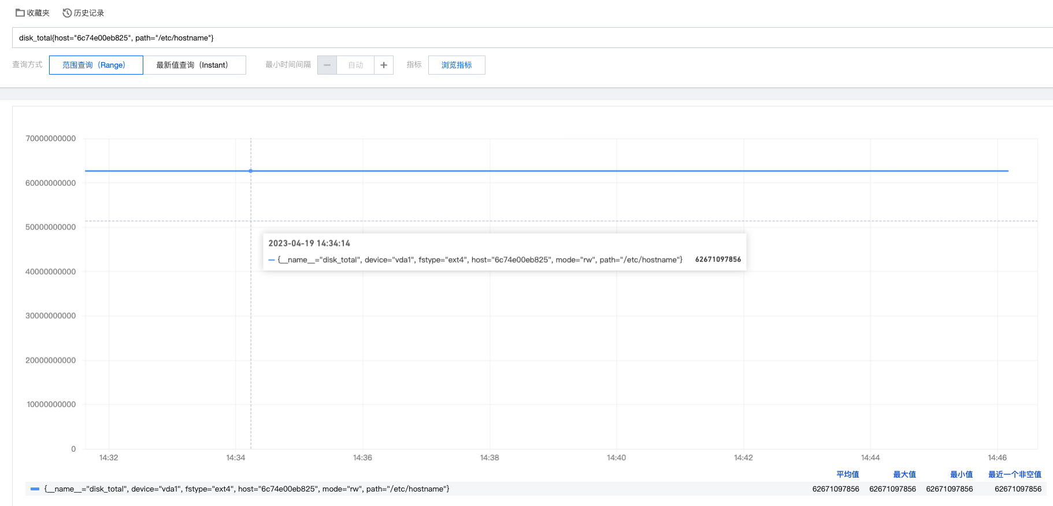Click the 历史记录 text label

click(89, 13)
